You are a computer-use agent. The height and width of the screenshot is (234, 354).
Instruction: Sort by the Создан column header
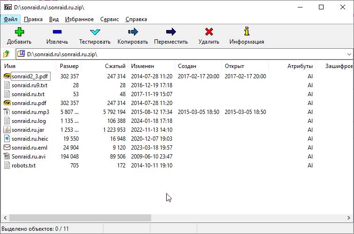pyautogui.click(x=198, y=66)
